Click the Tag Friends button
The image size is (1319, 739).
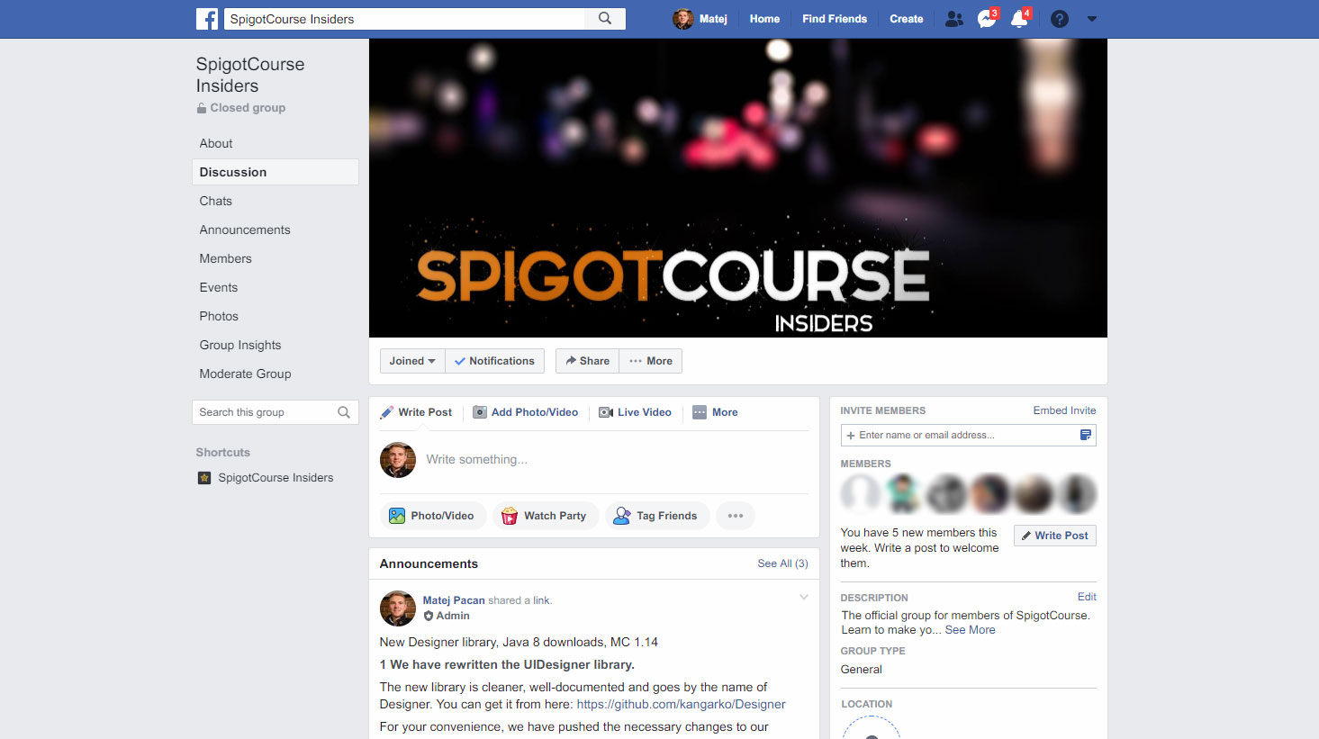pyautogui.click(x=657, y=516)
